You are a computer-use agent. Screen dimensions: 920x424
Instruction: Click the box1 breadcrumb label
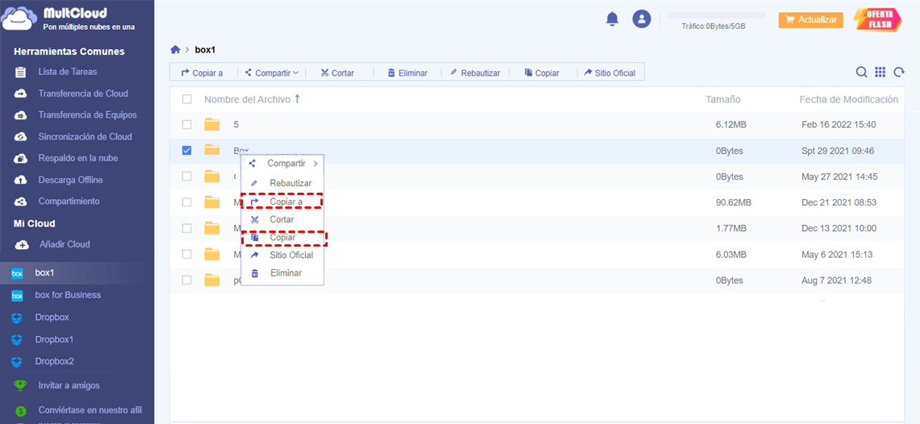click(x=205, y=50)
